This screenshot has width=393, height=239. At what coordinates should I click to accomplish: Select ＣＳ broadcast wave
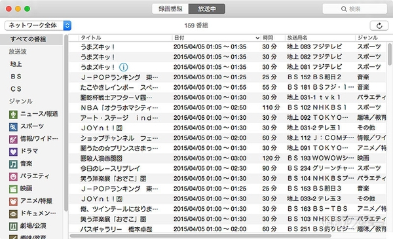point(16,89)
